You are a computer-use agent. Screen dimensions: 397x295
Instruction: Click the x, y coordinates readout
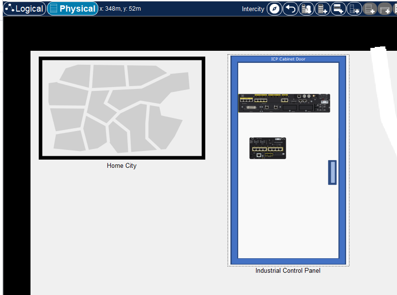120,9
